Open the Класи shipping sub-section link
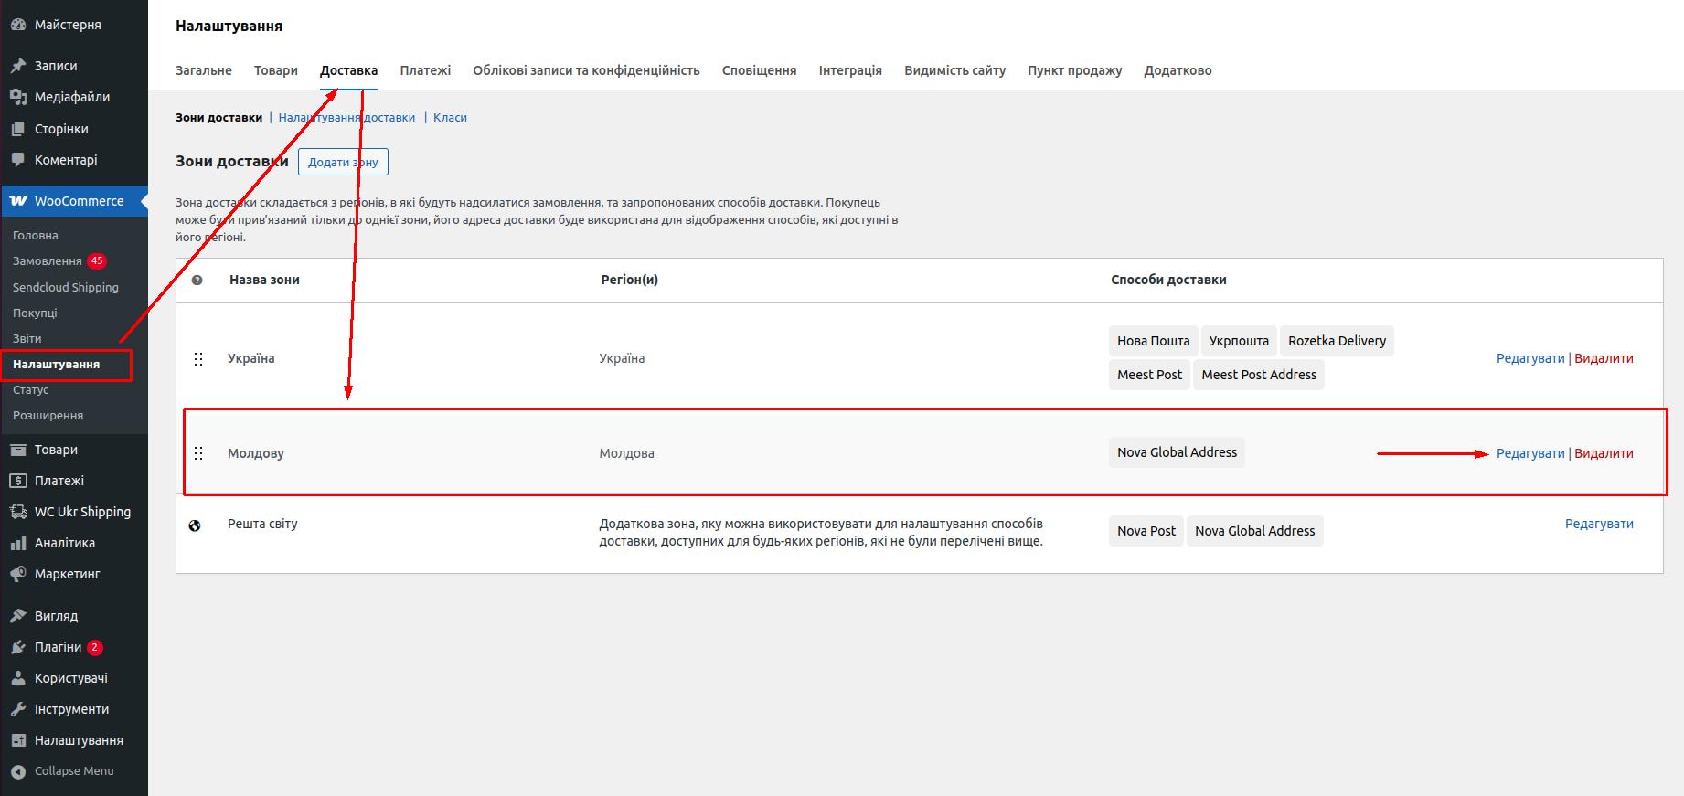The image size is (1684, 796). [450, 117]
